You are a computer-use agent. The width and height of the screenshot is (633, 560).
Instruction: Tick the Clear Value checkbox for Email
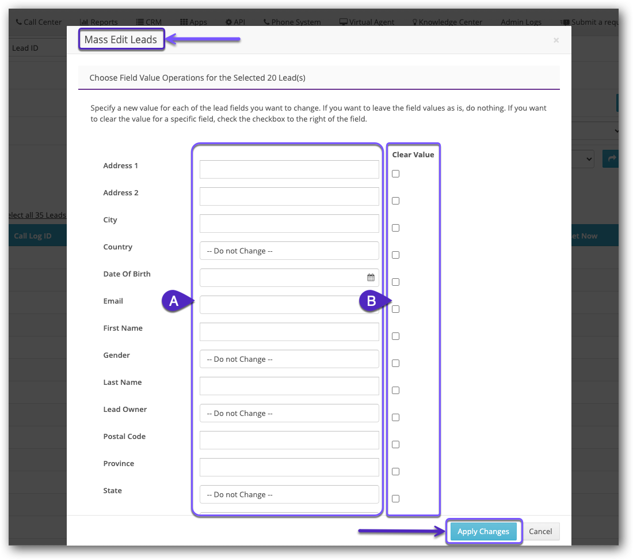395,309
